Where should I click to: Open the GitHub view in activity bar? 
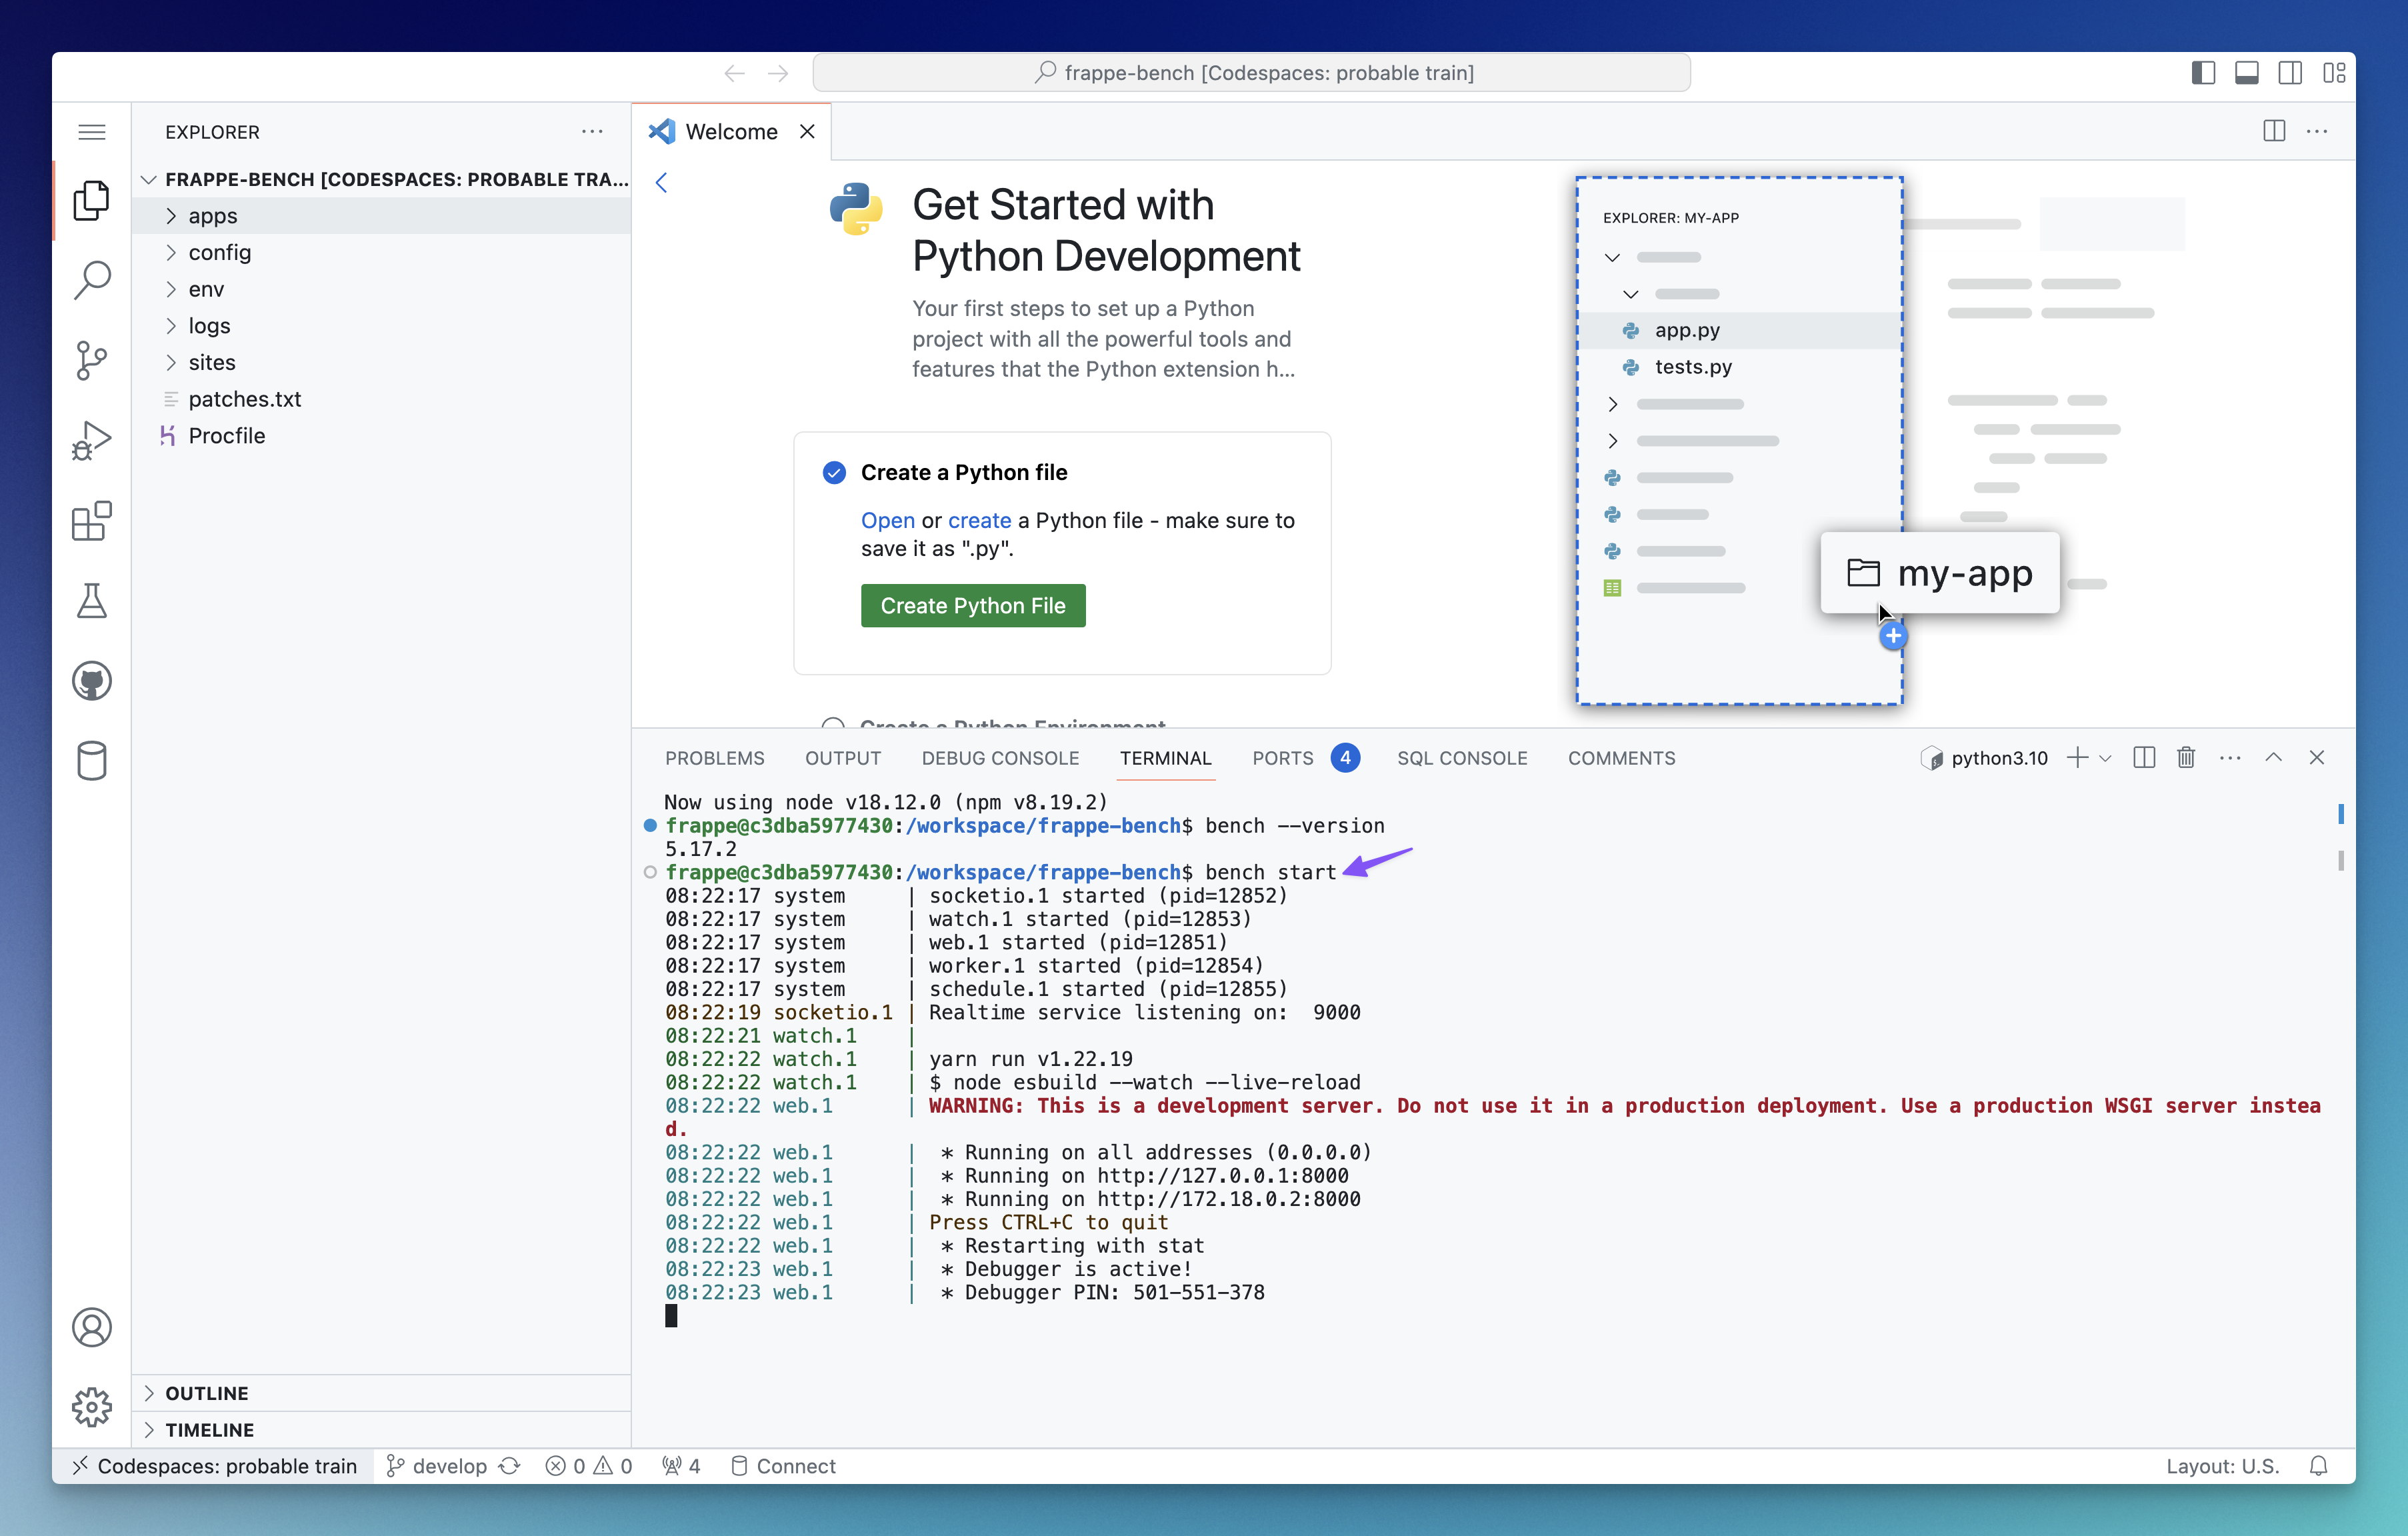[92, 681]
